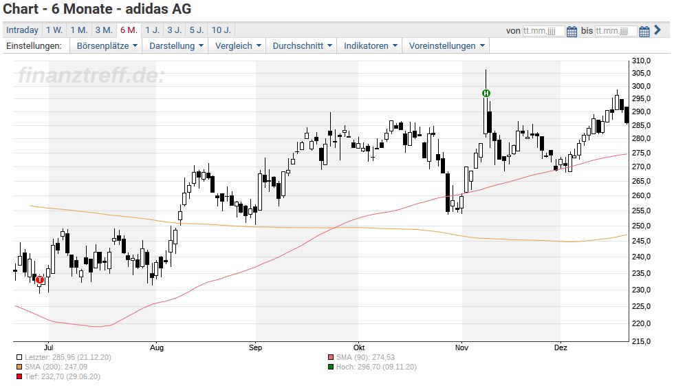The width and height of the screenshot is (674, 386).
Task: Click the 215,0 price axis label
Action: click(x=641, y=341)
